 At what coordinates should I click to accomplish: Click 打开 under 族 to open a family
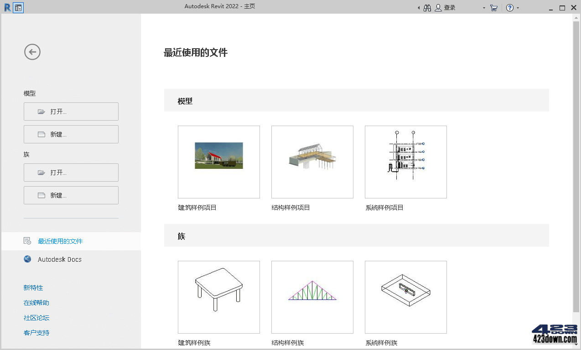pos(71,172)
